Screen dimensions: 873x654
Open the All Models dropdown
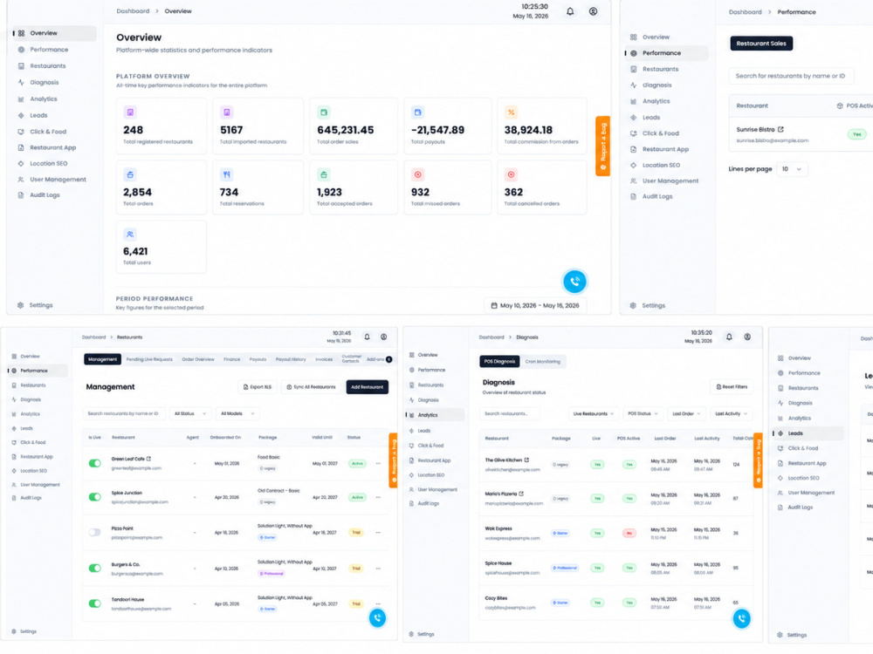point(237,413)
